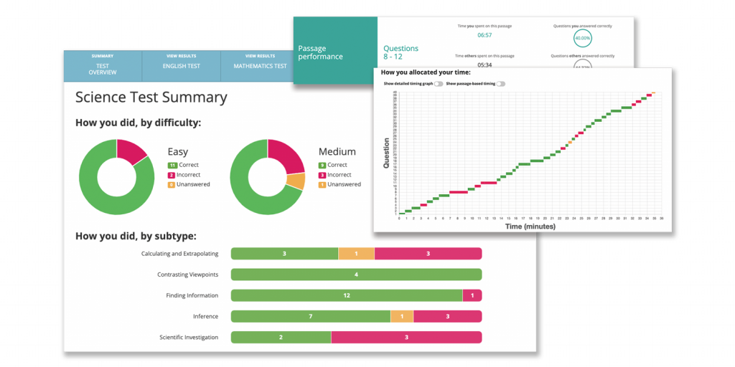Click the Contrasting Viewpoints full green bar
The width and height of the screenshot is (735, 367).
356,275
